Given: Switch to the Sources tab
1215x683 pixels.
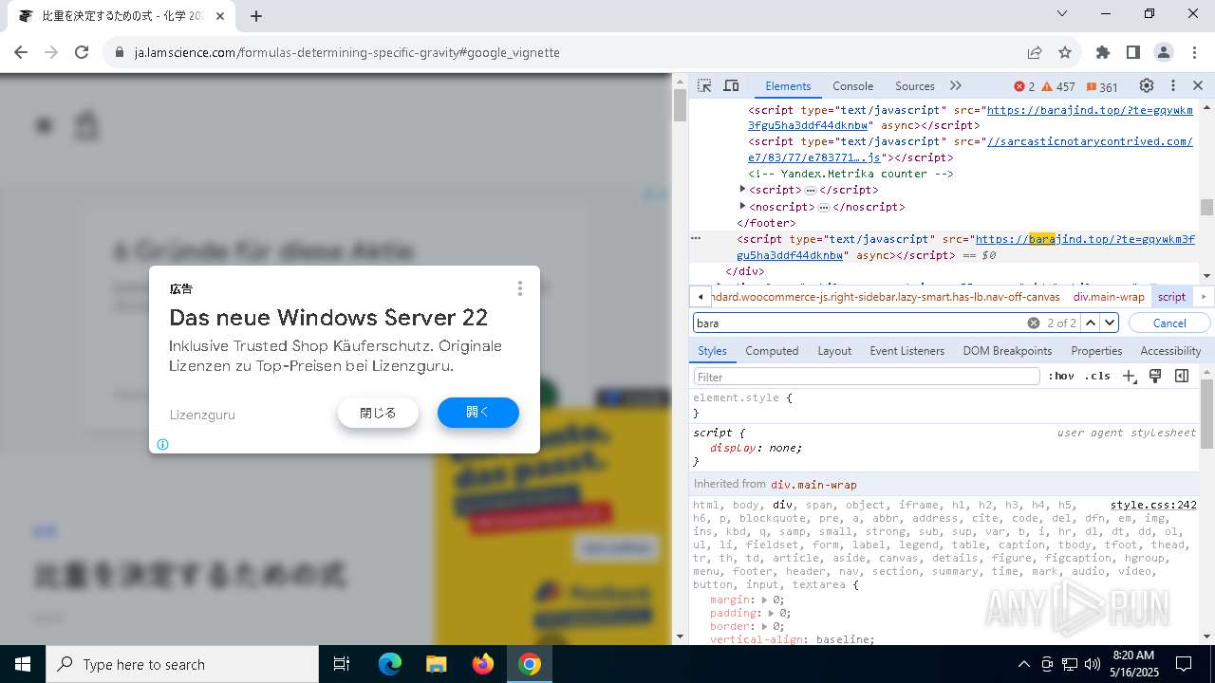Looking at the screenshot, I should coord(915,86).
